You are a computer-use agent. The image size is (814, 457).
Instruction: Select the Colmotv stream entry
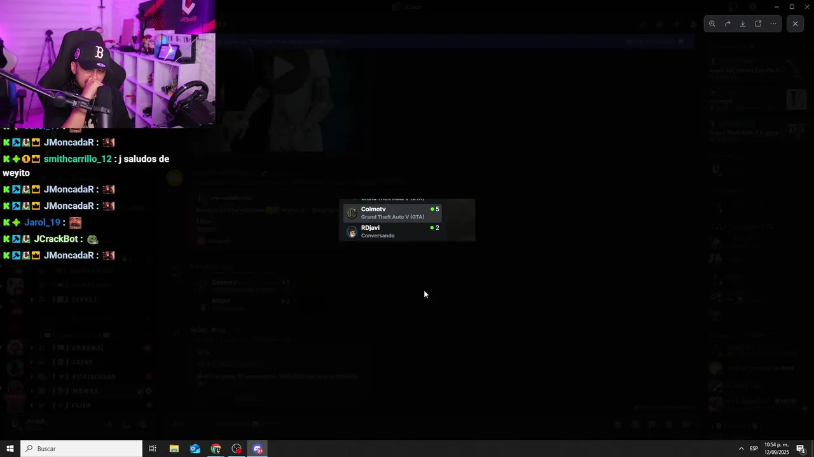[x=392, y=213]
